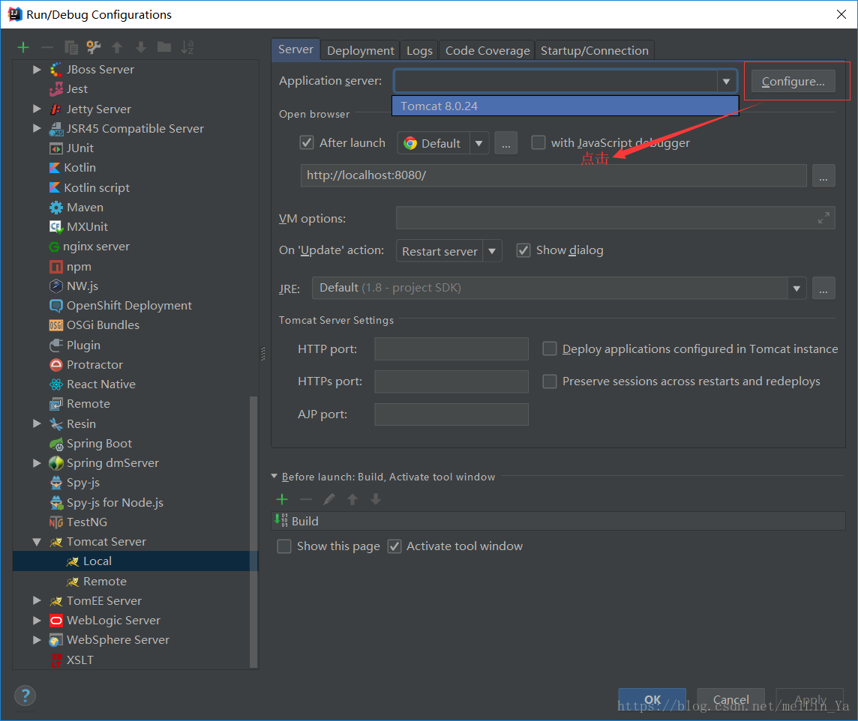Open the Application server dropdown arrow
This screenshot has width=858, height=721.
tap(726, 82)
